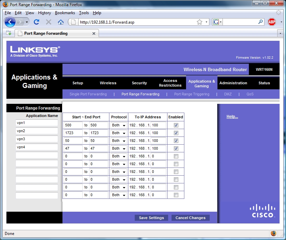286x240 pixels.
Task: Click the Adblock Plus ABP icon
Action: tap(271, 22)
